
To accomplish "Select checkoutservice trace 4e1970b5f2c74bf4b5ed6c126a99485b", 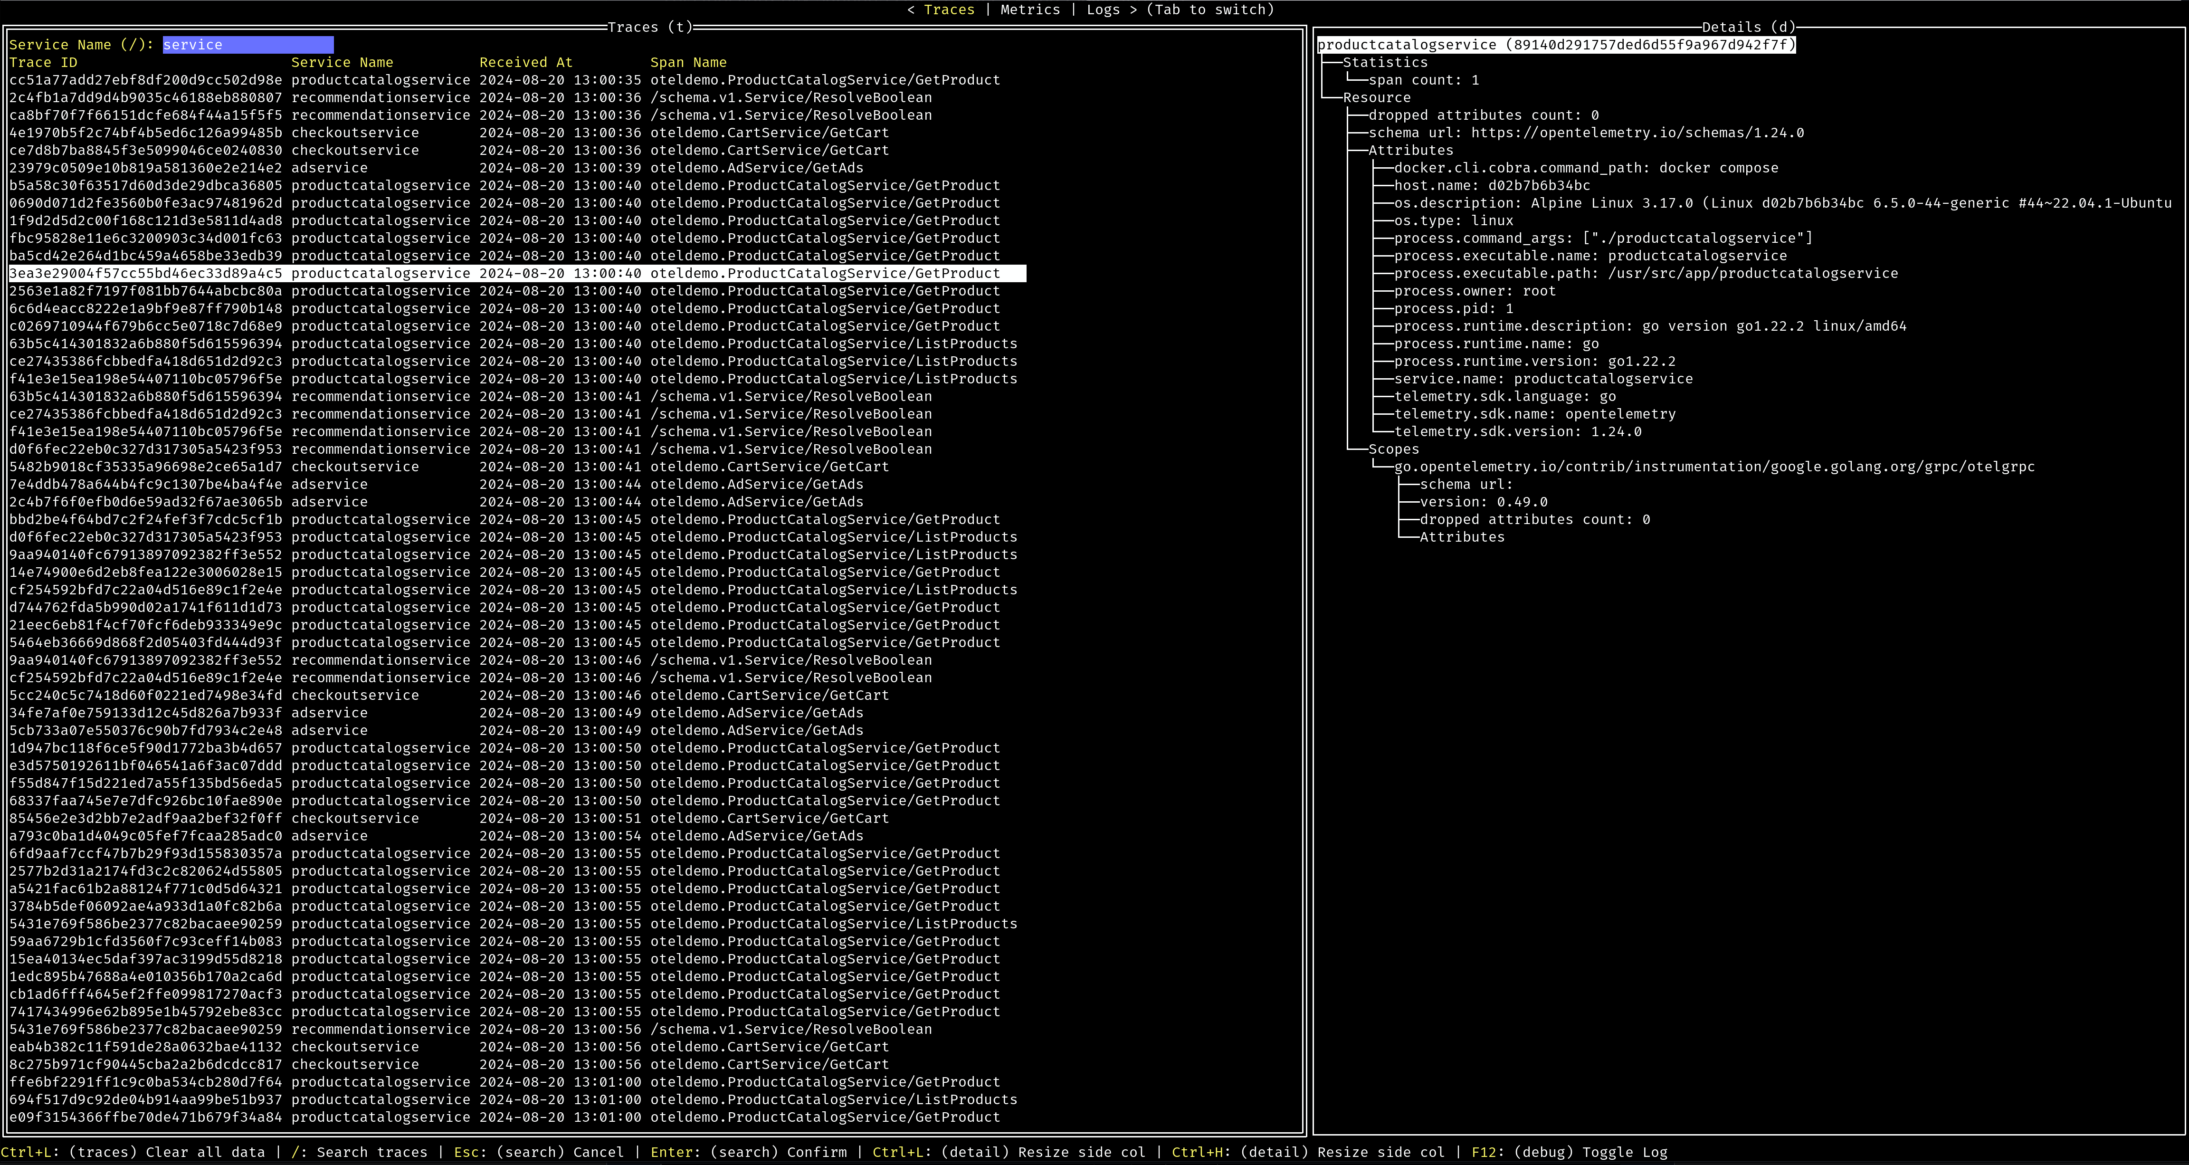I will point(145,133).
